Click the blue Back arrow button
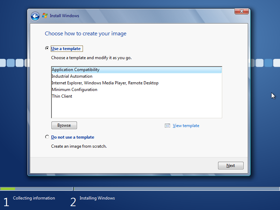280x210 pixels. (x=35, y=16)
